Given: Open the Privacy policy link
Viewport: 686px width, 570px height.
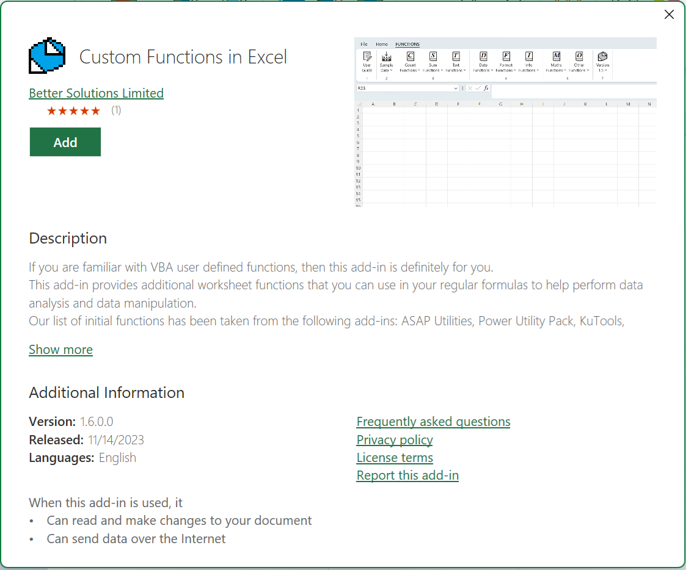Looking at the screenshot, I should (395, 440).
